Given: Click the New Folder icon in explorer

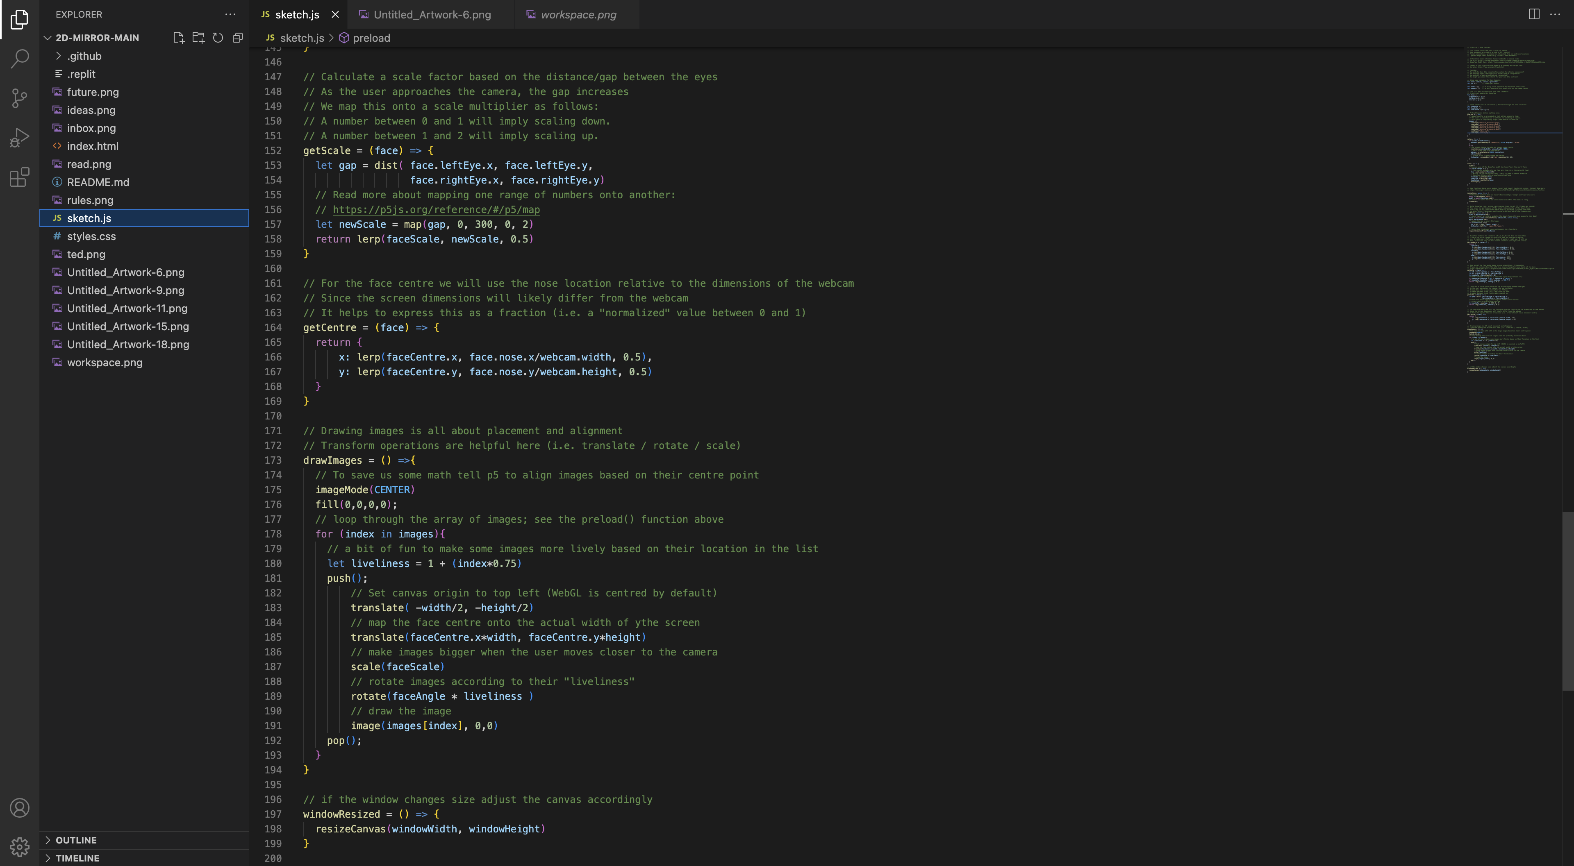Looking at the screenshot, I should click(198, 38).
